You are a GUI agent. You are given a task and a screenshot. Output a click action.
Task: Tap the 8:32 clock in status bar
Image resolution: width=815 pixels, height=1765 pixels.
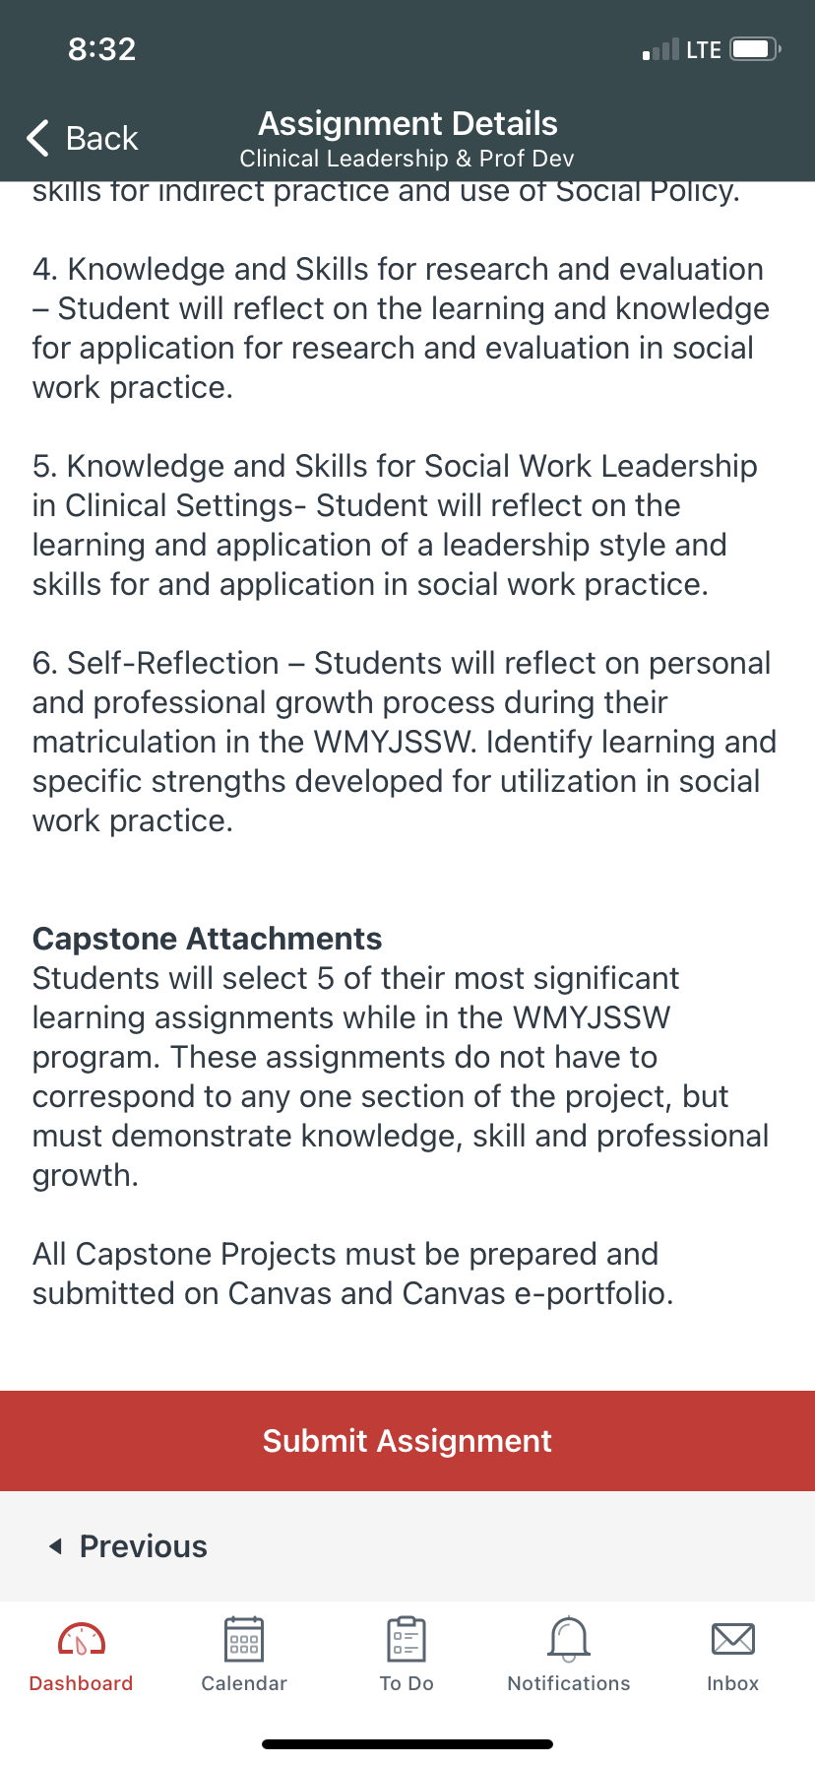(x=102, y=49)
